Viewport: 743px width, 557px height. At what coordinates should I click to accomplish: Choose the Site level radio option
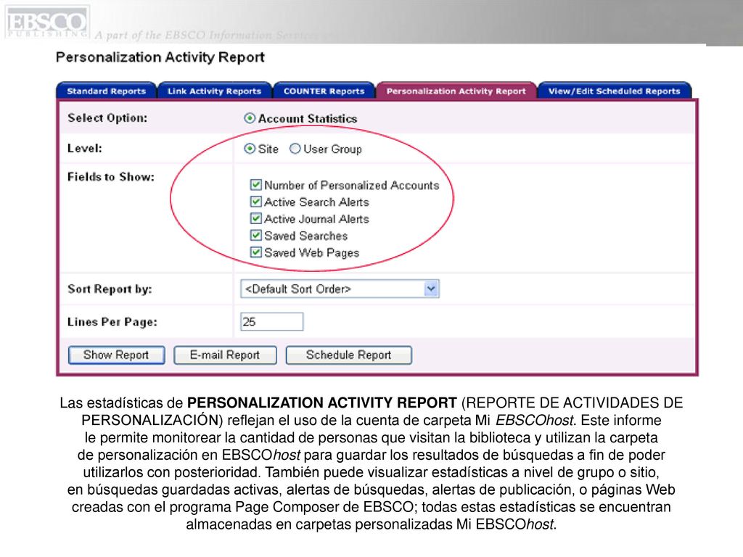(x=250, y=149)
